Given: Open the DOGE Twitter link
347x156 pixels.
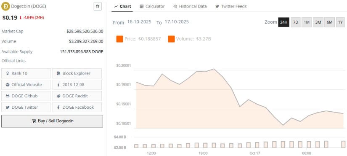Looking at the screenshot, I should [26, 107].
